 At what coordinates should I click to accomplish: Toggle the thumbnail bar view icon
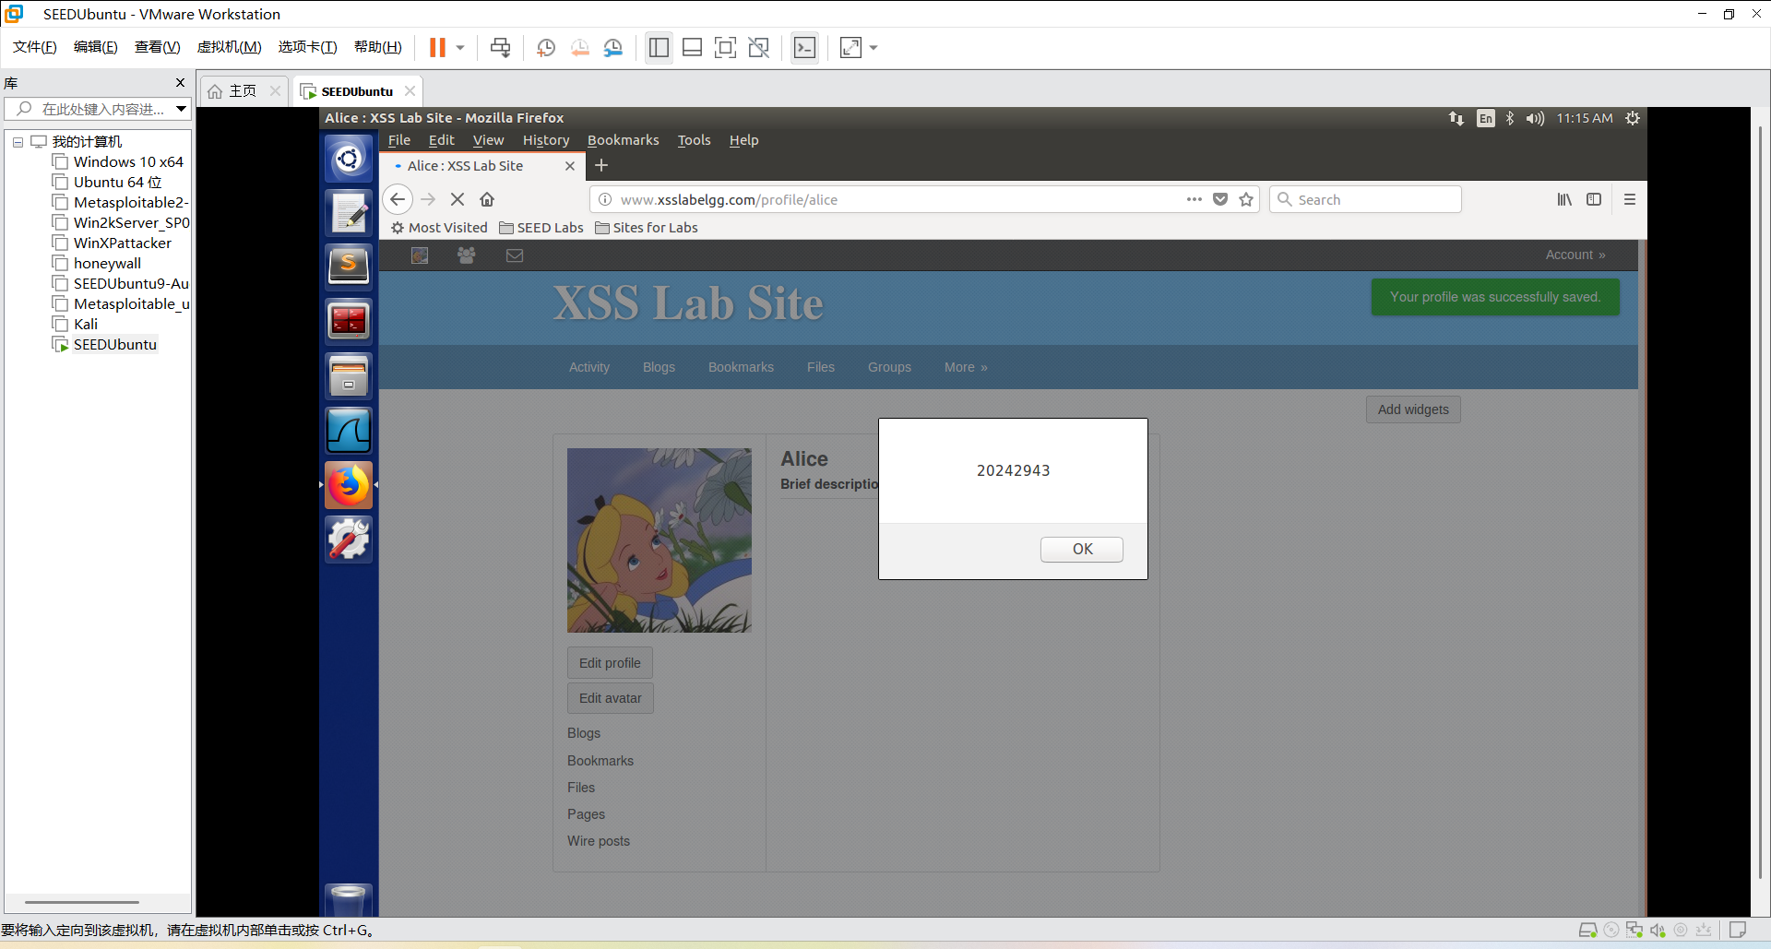tap(692, 47)
